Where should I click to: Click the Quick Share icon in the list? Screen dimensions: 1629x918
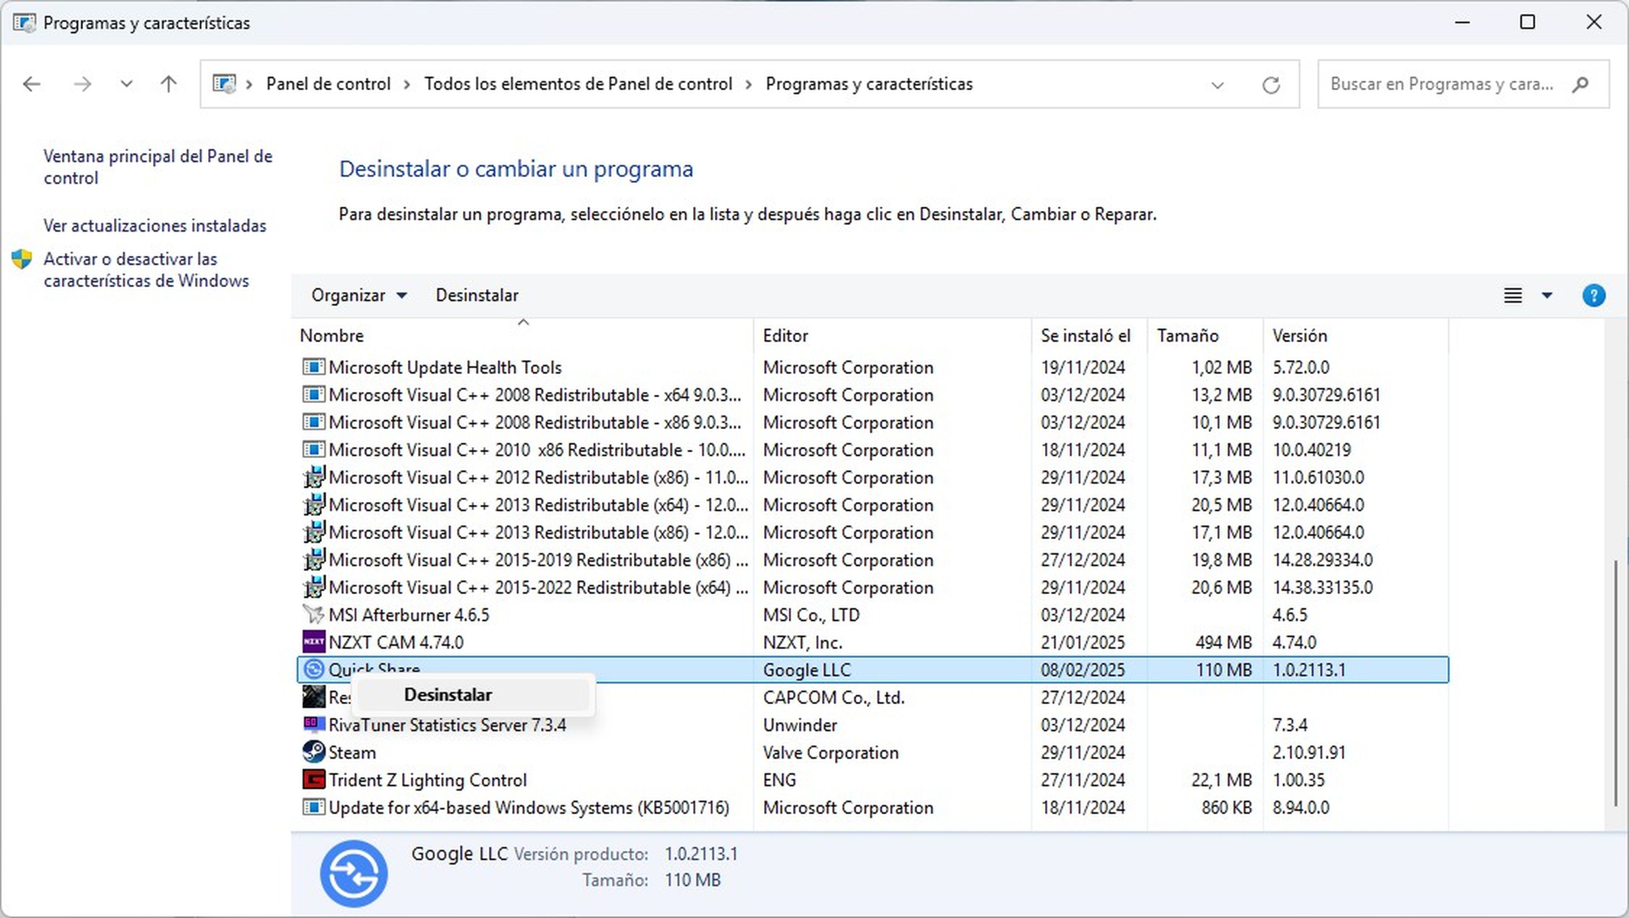click(313, 669)
